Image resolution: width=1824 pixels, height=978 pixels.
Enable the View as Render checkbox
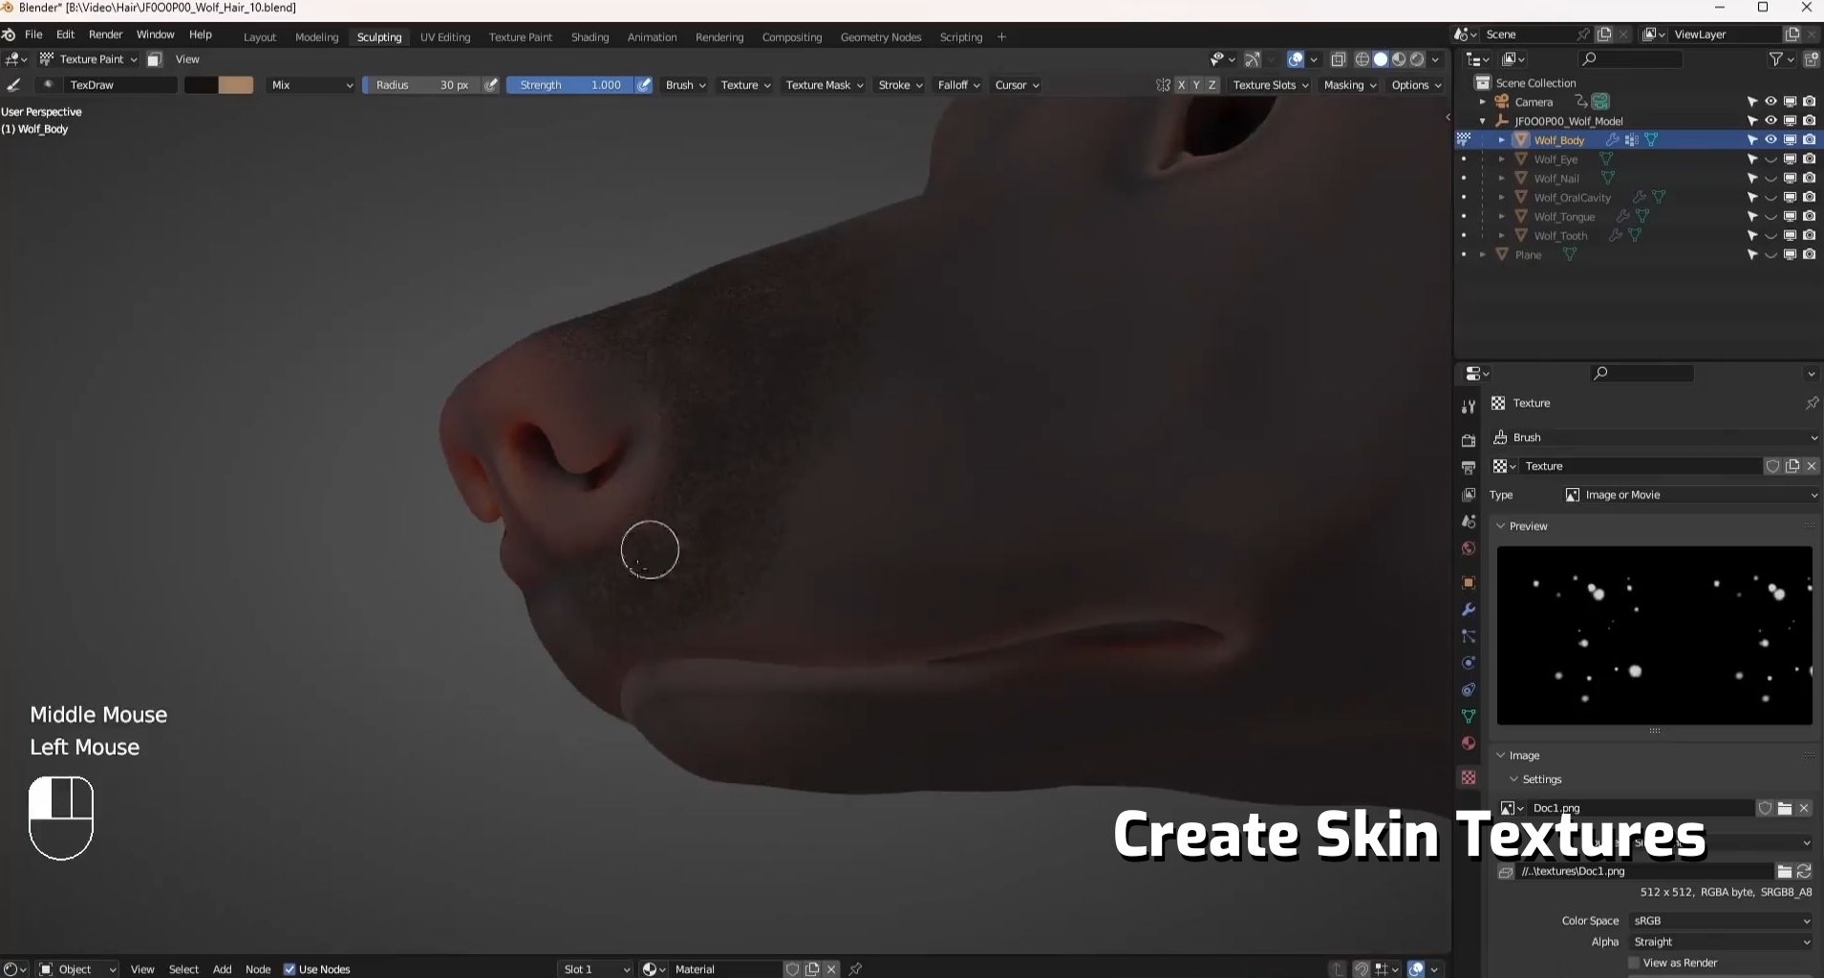(x=1634, y=963)
